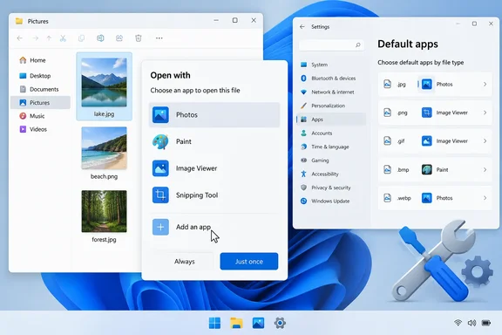Click Photos icon in the .webp row
This screenshot has width=502, height=335.
click(427, 198)
